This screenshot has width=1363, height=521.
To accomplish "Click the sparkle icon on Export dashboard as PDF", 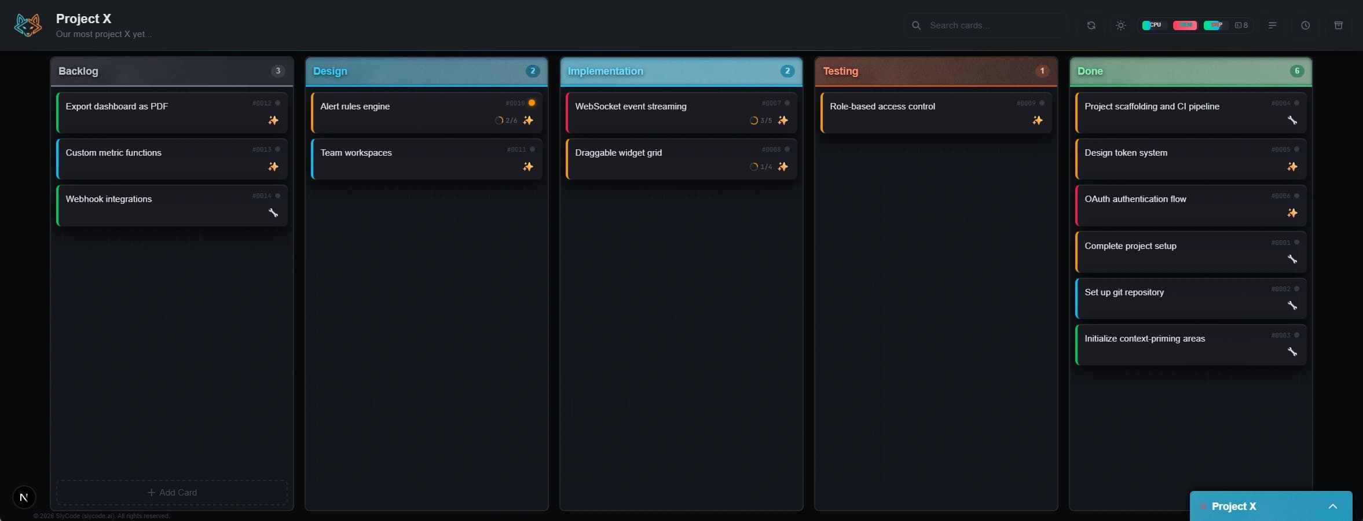I will [273, 120].
